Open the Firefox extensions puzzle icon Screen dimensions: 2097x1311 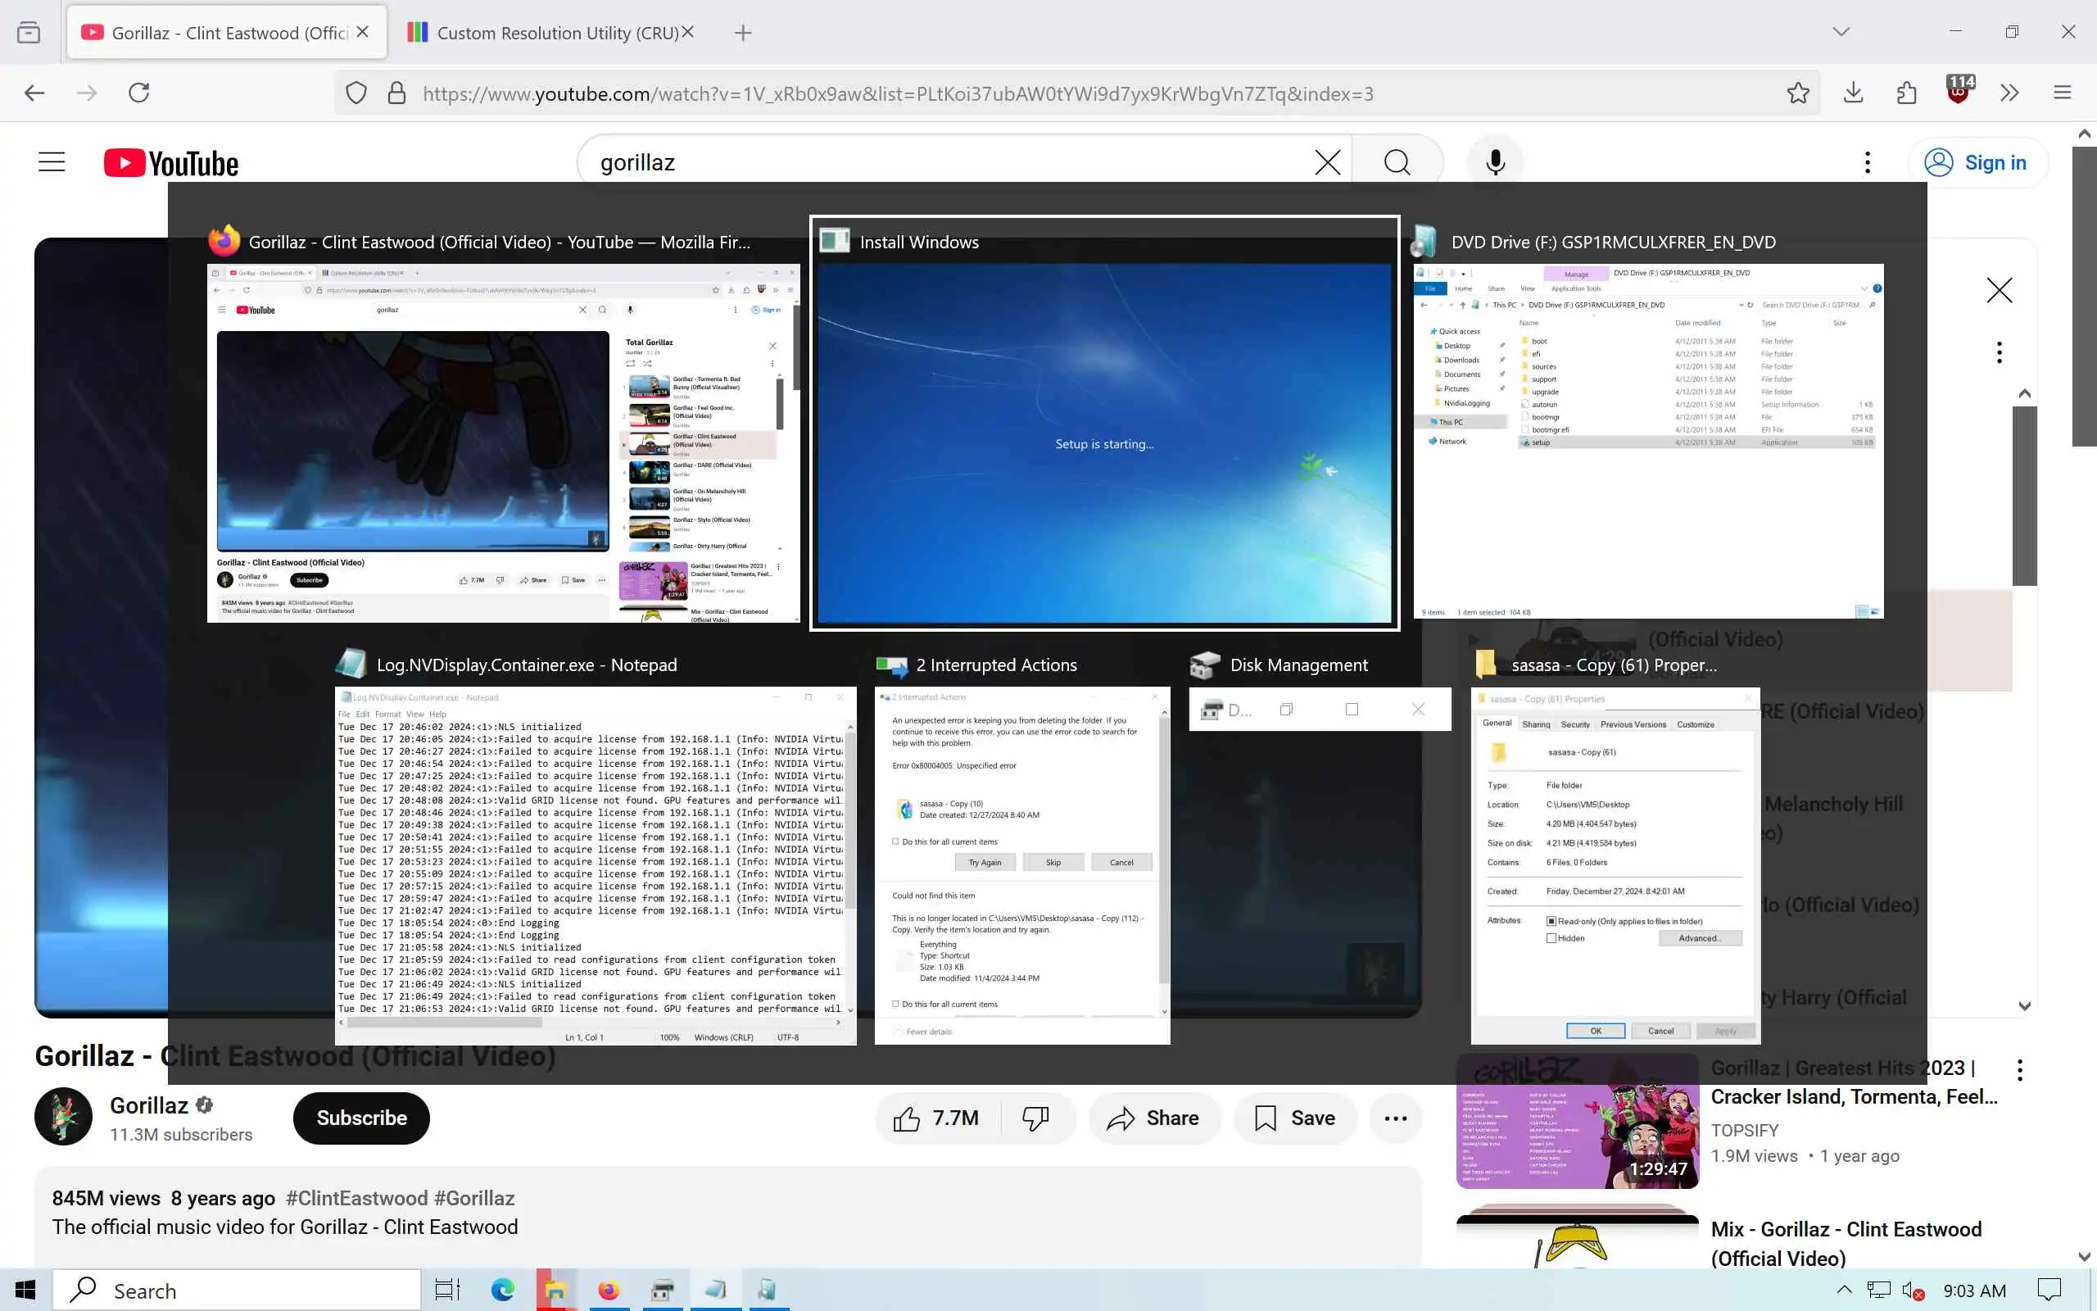pos(1906,93)
